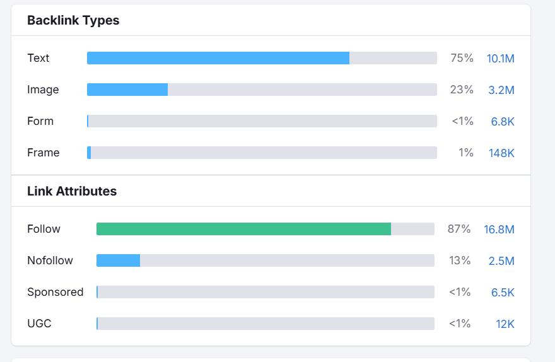Click the Form backlinks progress bar
Screen dimensions: 555x362
262,121
